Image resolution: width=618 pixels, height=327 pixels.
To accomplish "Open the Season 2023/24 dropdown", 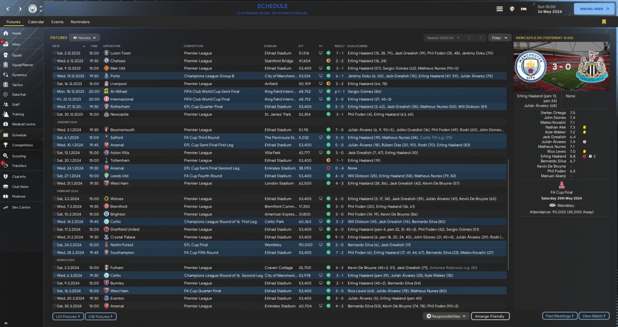I will [444, 38].
